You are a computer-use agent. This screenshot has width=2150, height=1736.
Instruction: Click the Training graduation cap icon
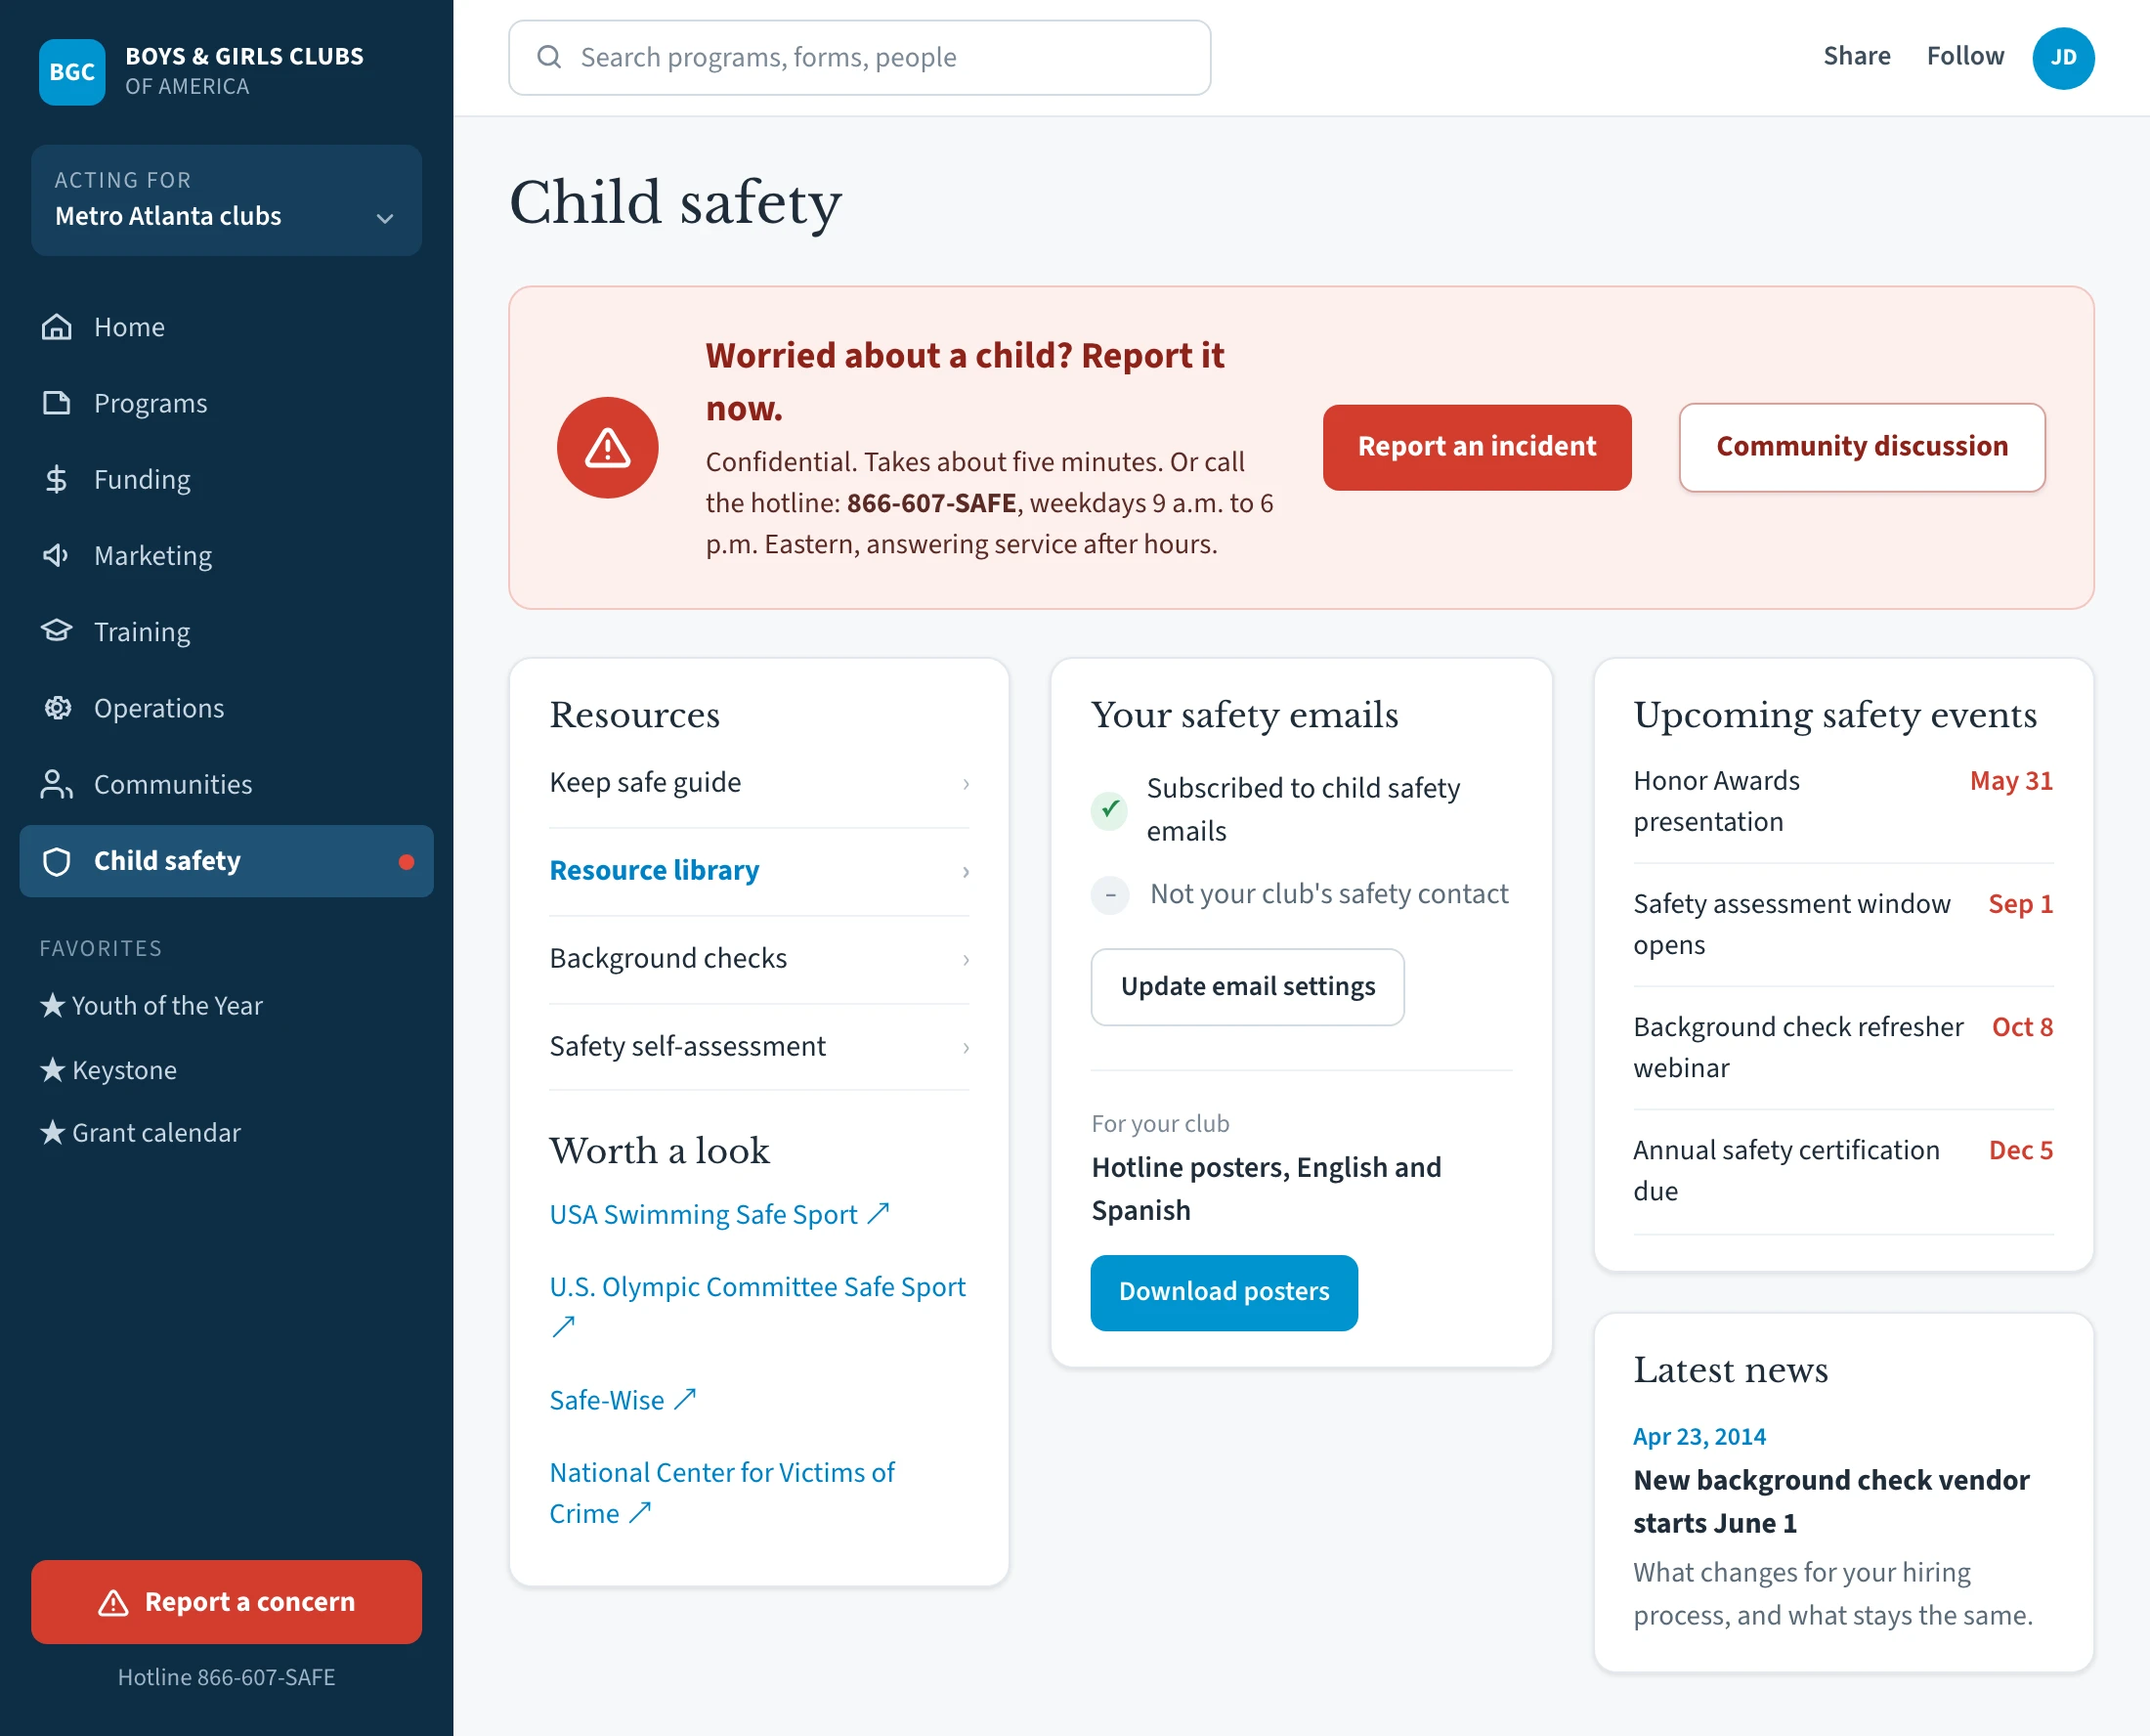click(57, 631)
